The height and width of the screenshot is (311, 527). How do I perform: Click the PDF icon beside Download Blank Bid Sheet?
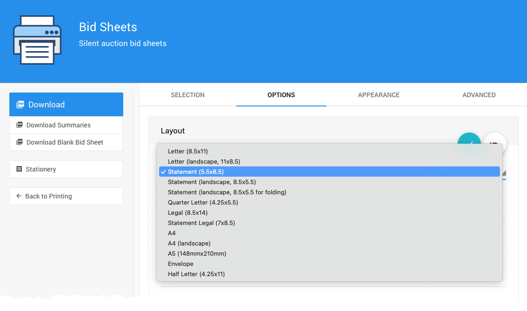(x=20, y=142)
